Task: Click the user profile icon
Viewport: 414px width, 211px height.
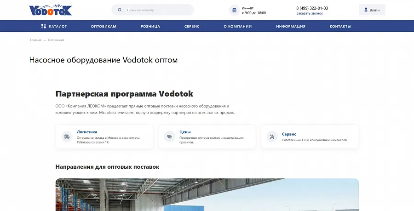Action: (366, 10)
